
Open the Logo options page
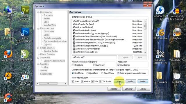pyautogui.click(x=46, y=22)
